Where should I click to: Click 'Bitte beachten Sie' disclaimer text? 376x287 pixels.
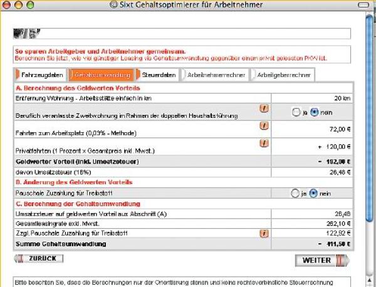(x=174, y=283)
